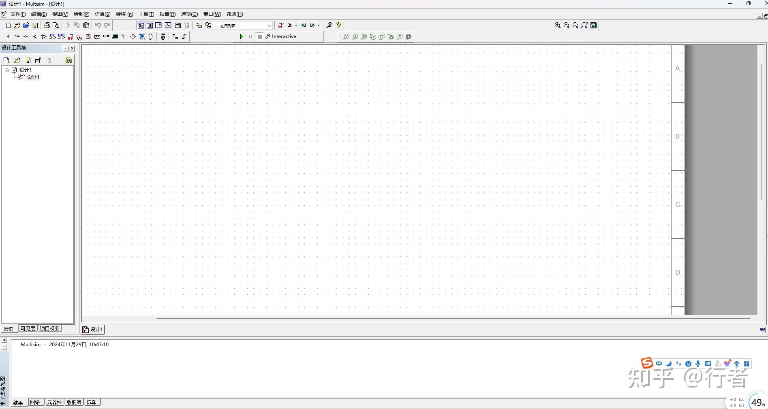Viewport: 768px width, 409px height.
Task: Select the voltage probe icon
Action: [x=347, y=37]
